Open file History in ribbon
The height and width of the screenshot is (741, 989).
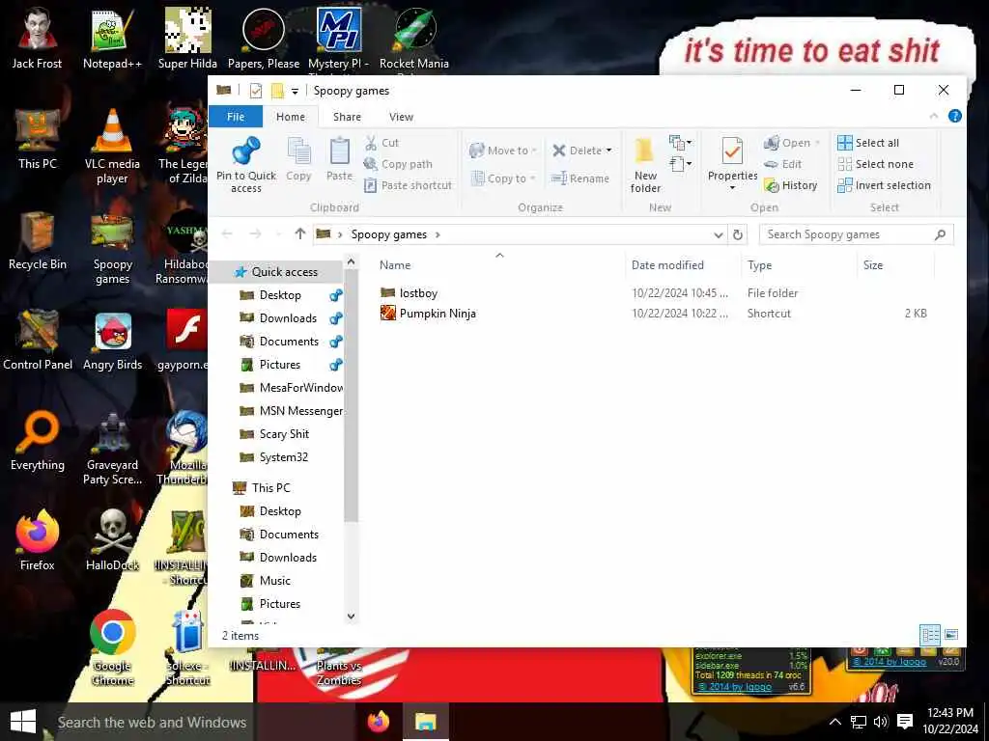(790, 185)
